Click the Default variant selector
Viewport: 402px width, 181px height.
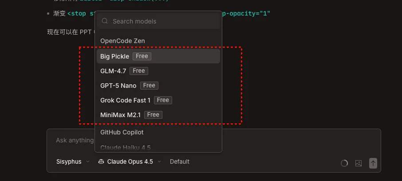(180, 161)
